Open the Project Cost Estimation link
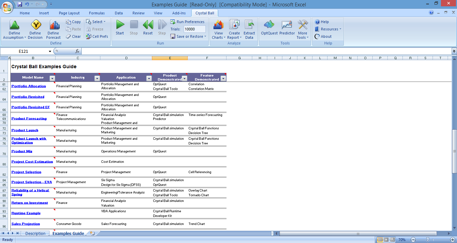Image resolution: width=457 pixels, height=243 pixels. point(32,162)
